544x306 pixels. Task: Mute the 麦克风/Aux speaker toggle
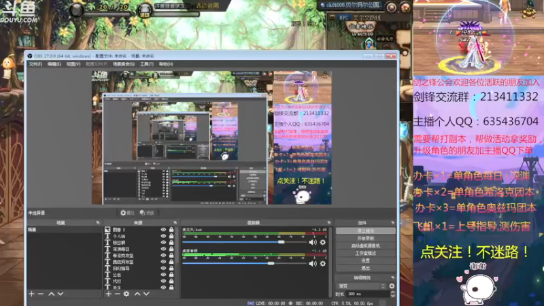pyautogui.click(x=313, y=242)
